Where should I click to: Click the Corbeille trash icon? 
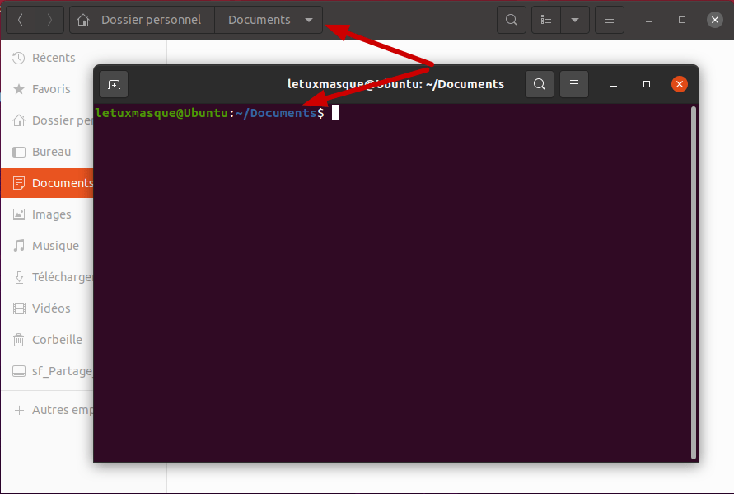pyautogui.click(x=19, y=340)
